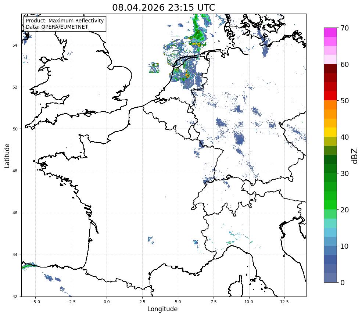Click the 'Data: OPERA/EUMETNET' legend text
This screenshot has width=362, height=316.
(57, 27)
